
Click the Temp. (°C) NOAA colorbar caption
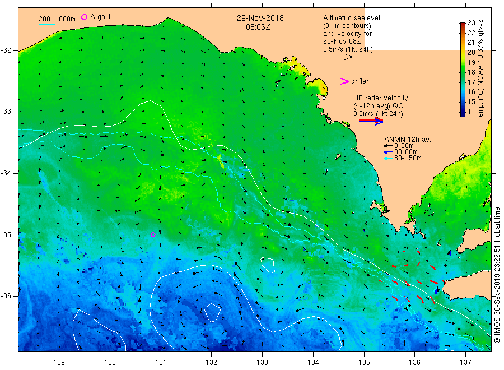click(480, 70)
